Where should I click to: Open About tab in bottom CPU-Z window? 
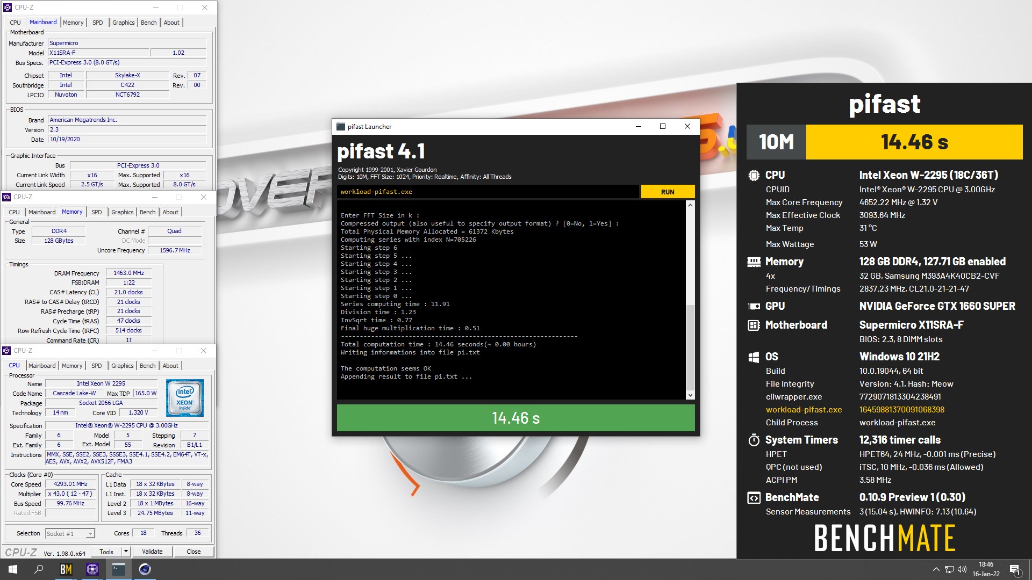point(170,366)
